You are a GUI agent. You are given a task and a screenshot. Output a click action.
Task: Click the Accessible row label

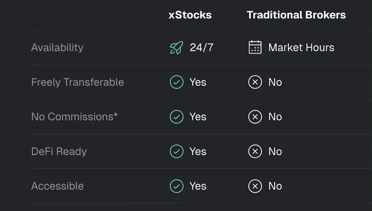pos(57,186)
